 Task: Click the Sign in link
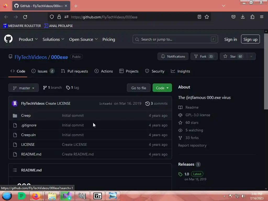click(x=231, y=39)
